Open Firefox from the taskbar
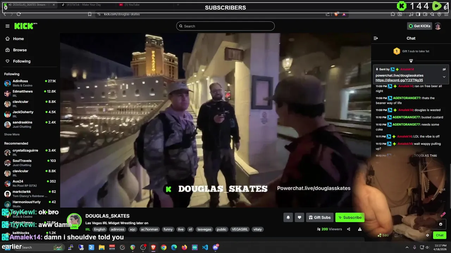The image size is (451, 253). (x=184, y=247)
